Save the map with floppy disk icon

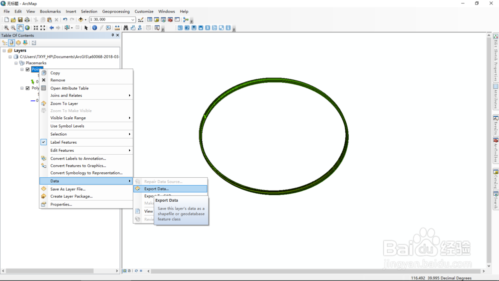pyautogui.click(x=20, y=20)
